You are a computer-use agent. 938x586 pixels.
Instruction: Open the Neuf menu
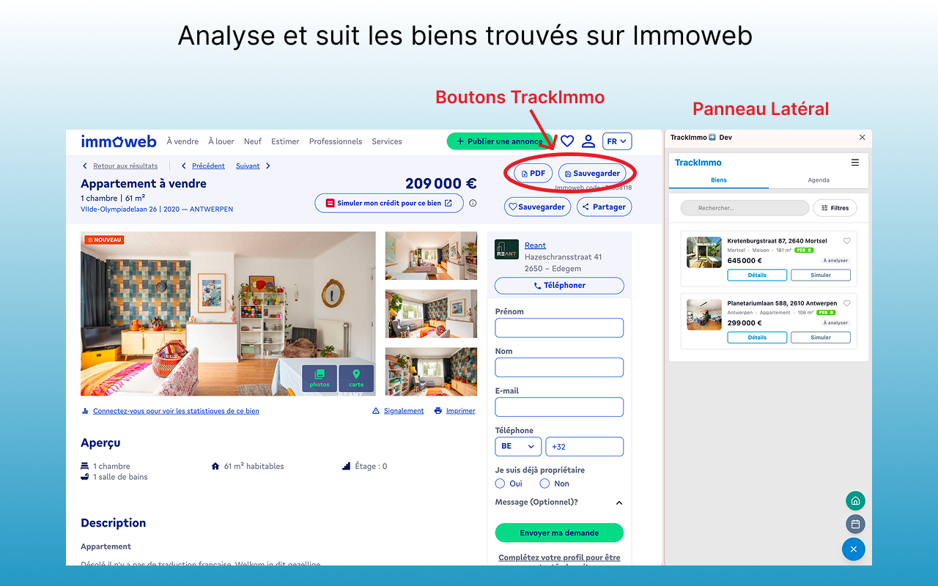pyautogui.click(x=253, y=141)
